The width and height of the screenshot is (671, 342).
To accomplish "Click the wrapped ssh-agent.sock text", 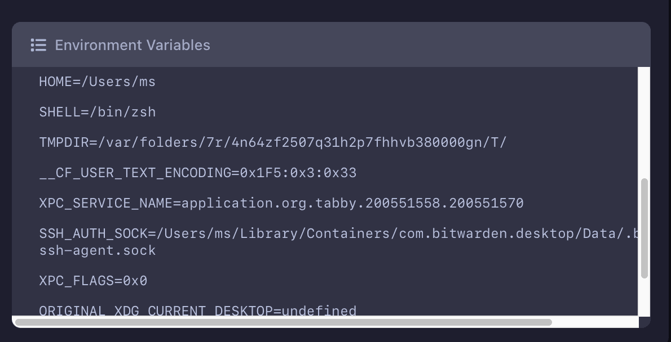I will pyautogui.click(x=97, y=251).
